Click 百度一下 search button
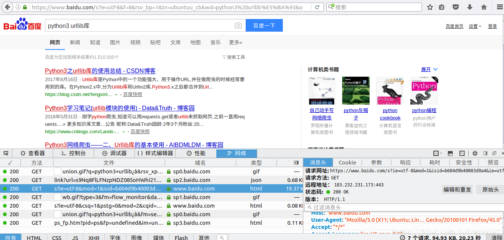 264,25
